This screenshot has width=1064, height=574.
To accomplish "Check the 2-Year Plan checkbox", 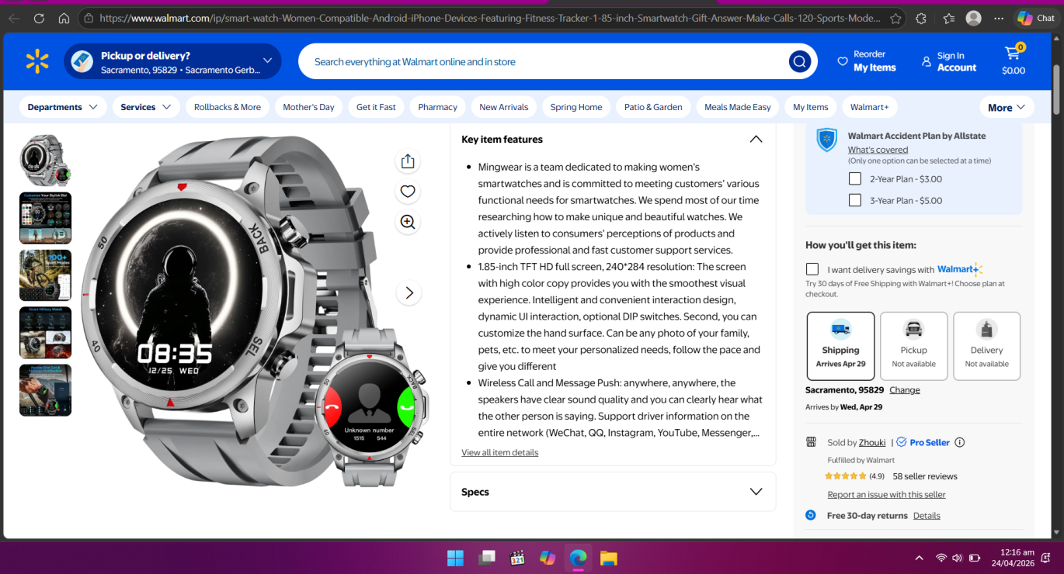I will (855, 179).
